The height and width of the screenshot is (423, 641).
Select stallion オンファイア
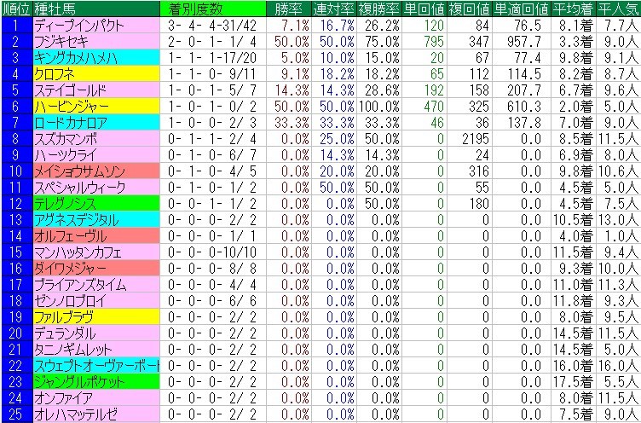(95, 398)
